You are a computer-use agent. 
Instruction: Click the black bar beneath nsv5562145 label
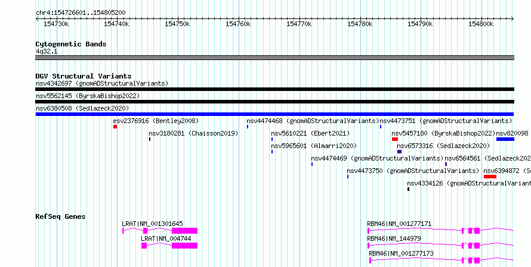tap(275, 102)
